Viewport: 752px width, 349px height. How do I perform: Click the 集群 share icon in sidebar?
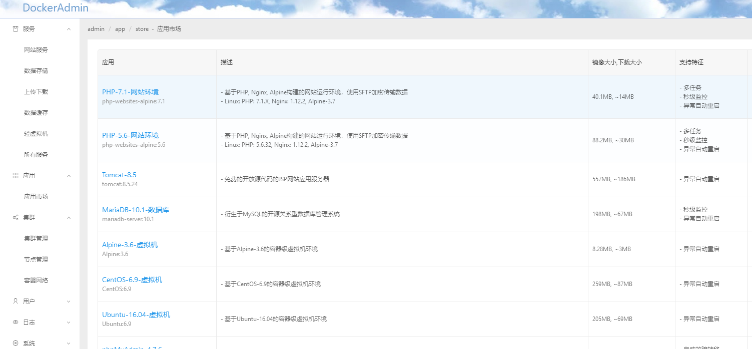tap(15, 218)
